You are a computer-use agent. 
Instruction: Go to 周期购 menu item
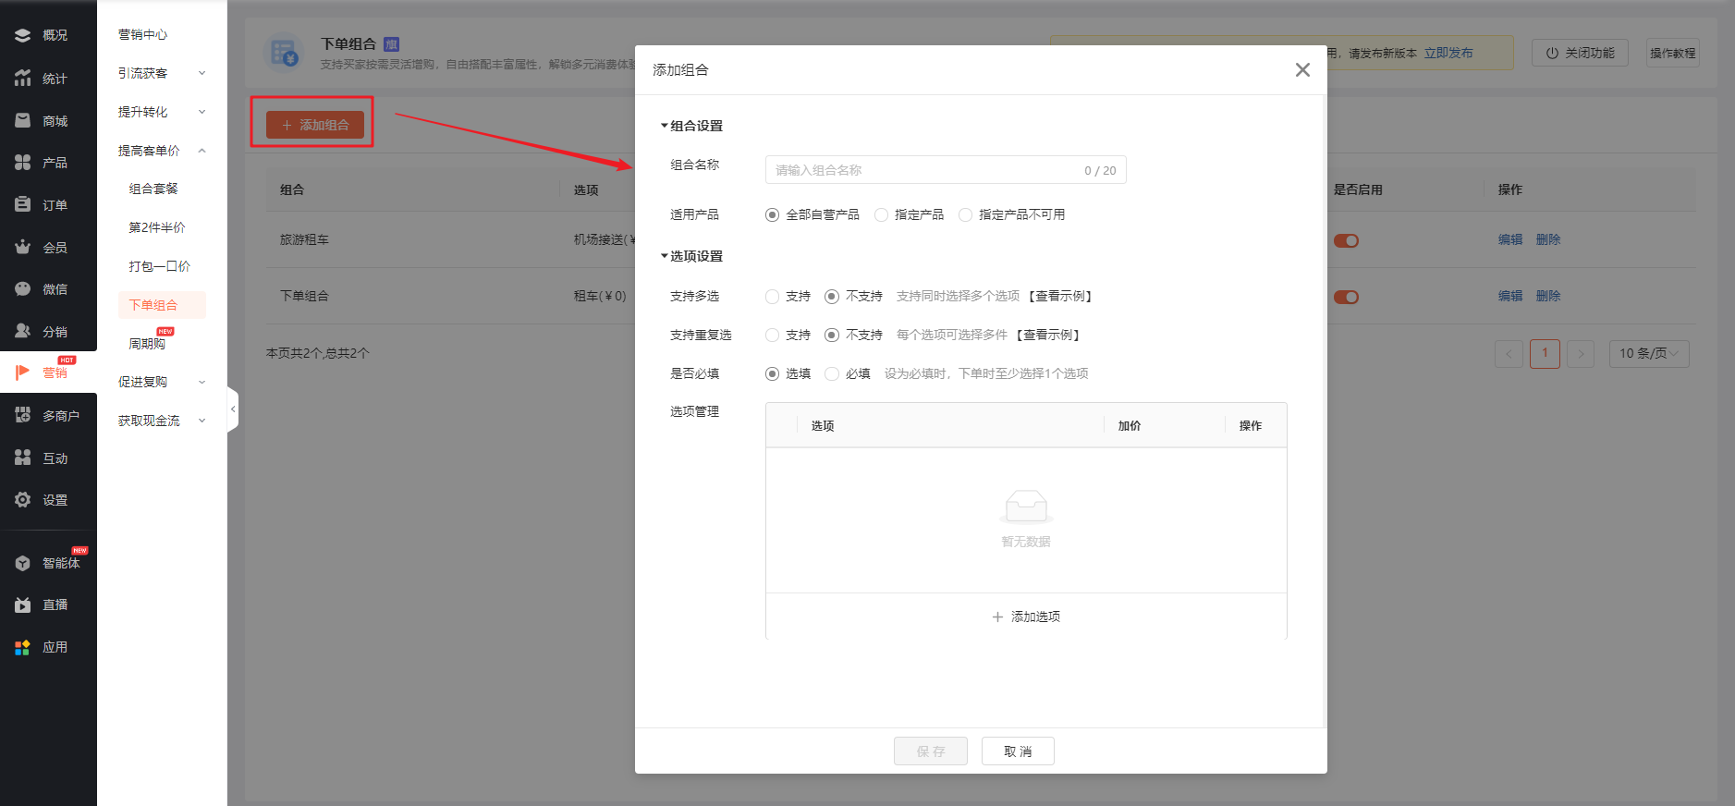pos(147,344)
